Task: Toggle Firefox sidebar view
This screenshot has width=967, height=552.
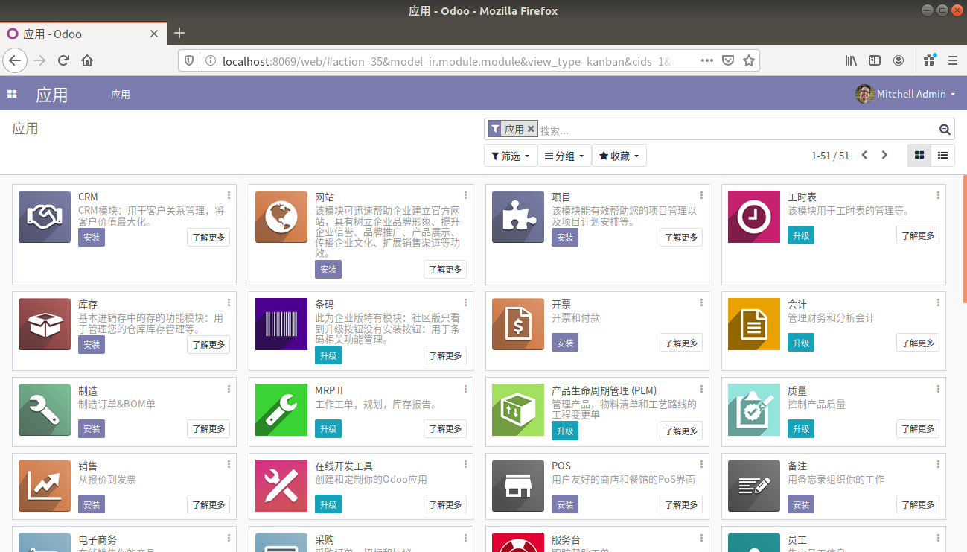Action: point(875,60)
